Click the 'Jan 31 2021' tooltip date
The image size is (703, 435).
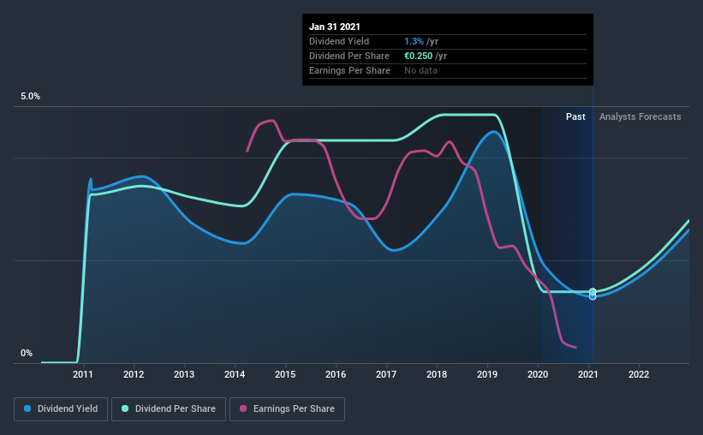coord(335,27)
